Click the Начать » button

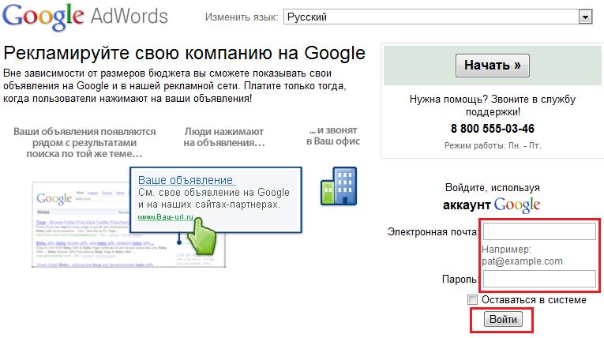pyautogui.click(x=493, y=66)
